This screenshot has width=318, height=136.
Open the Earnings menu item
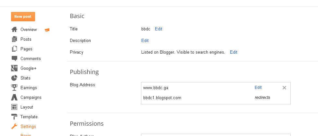(29, 88)
